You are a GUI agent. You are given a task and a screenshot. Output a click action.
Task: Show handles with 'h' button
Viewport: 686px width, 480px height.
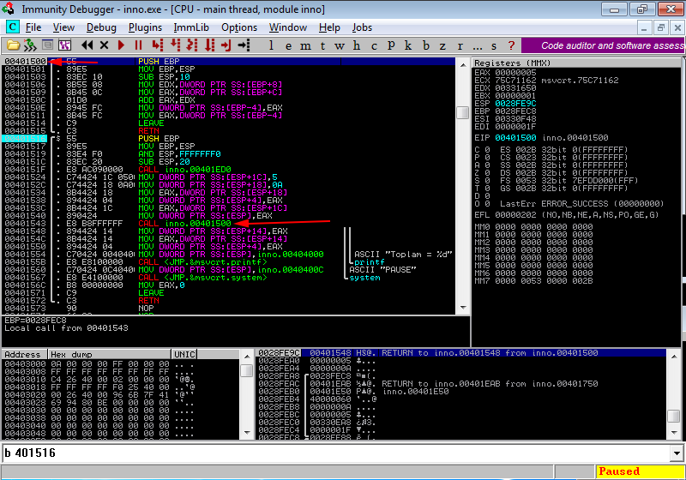point(357,45)
